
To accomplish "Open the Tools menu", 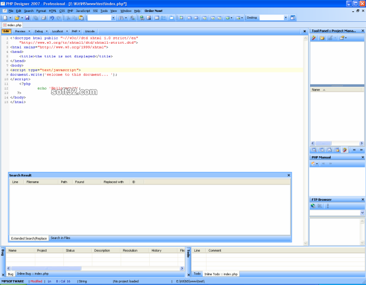I will coord(104,11).
